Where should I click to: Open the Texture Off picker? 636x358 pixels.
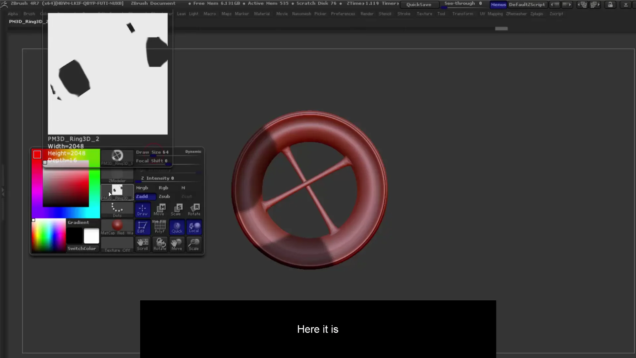(117, 245)
